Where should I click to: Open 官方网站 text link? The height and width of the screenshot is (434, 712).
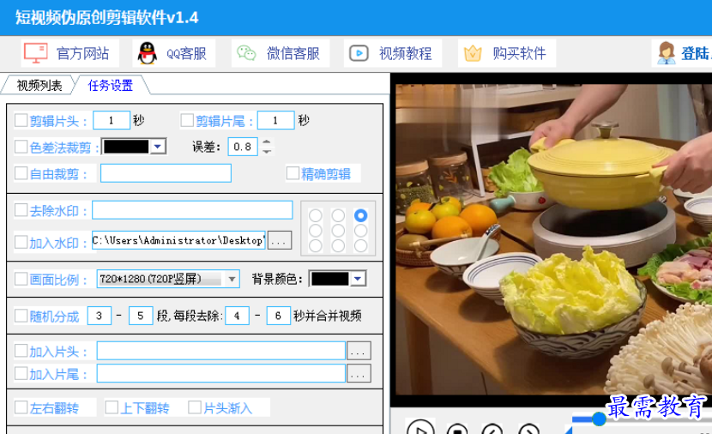pyautogui.click(x=82, y=53)
